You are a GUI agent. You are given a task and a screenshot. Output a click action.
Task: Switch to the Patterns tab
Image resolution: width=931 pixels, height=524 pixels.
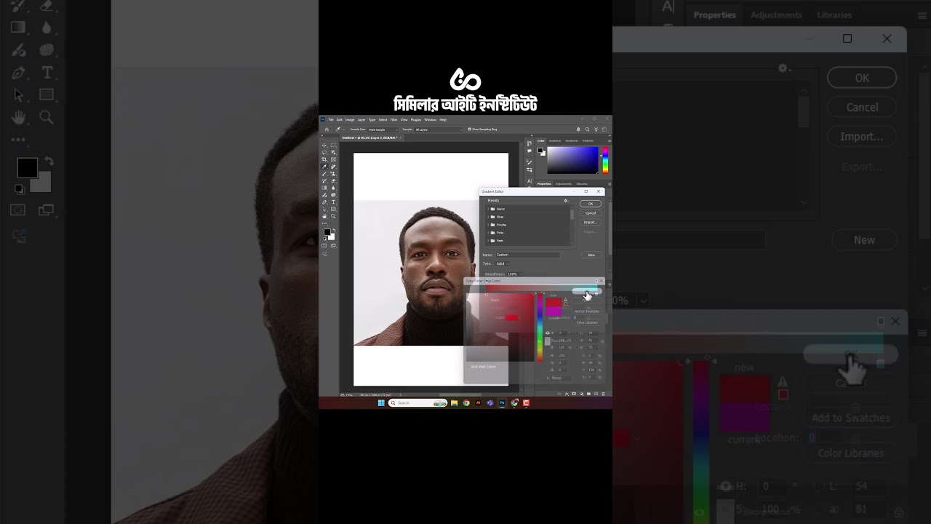[588, 141]
